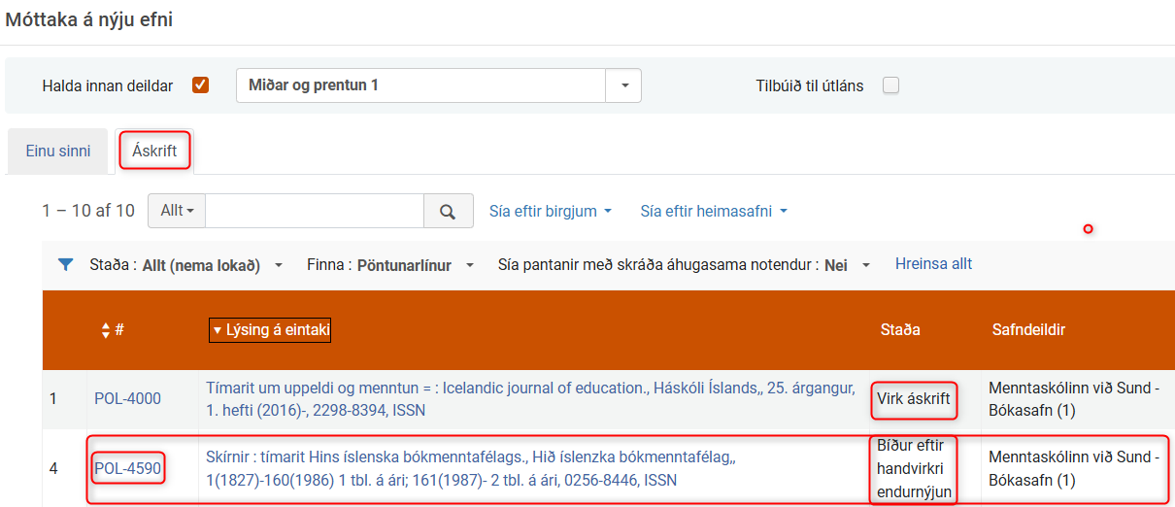The width and height of the screenshot is (1175, 507).
Task: Click row number 1 cell
Action: [x=53, y=399]
